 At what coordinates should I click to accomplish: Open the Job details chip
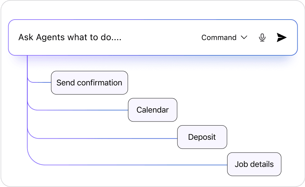click(254, 164)
